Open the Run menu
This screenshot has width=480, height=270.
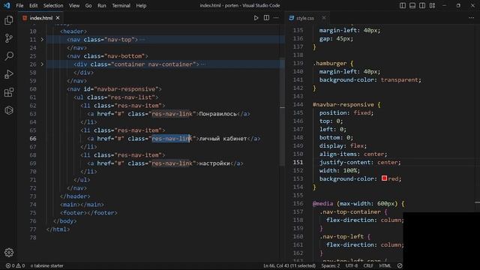102,5
